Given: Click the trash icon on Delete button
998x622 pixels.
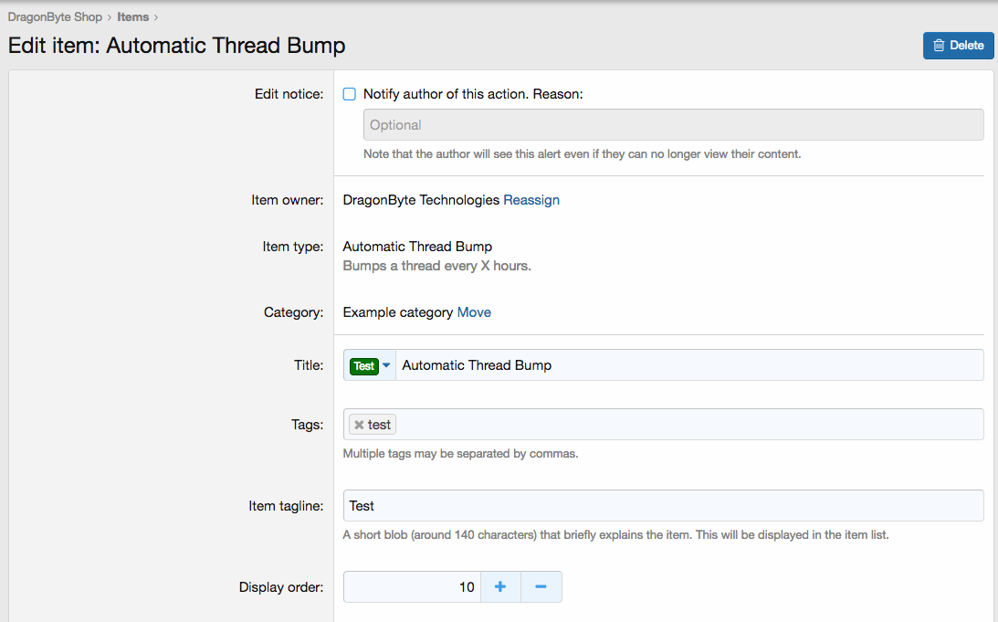Looking at the screenshot, I should click(939, 46).
